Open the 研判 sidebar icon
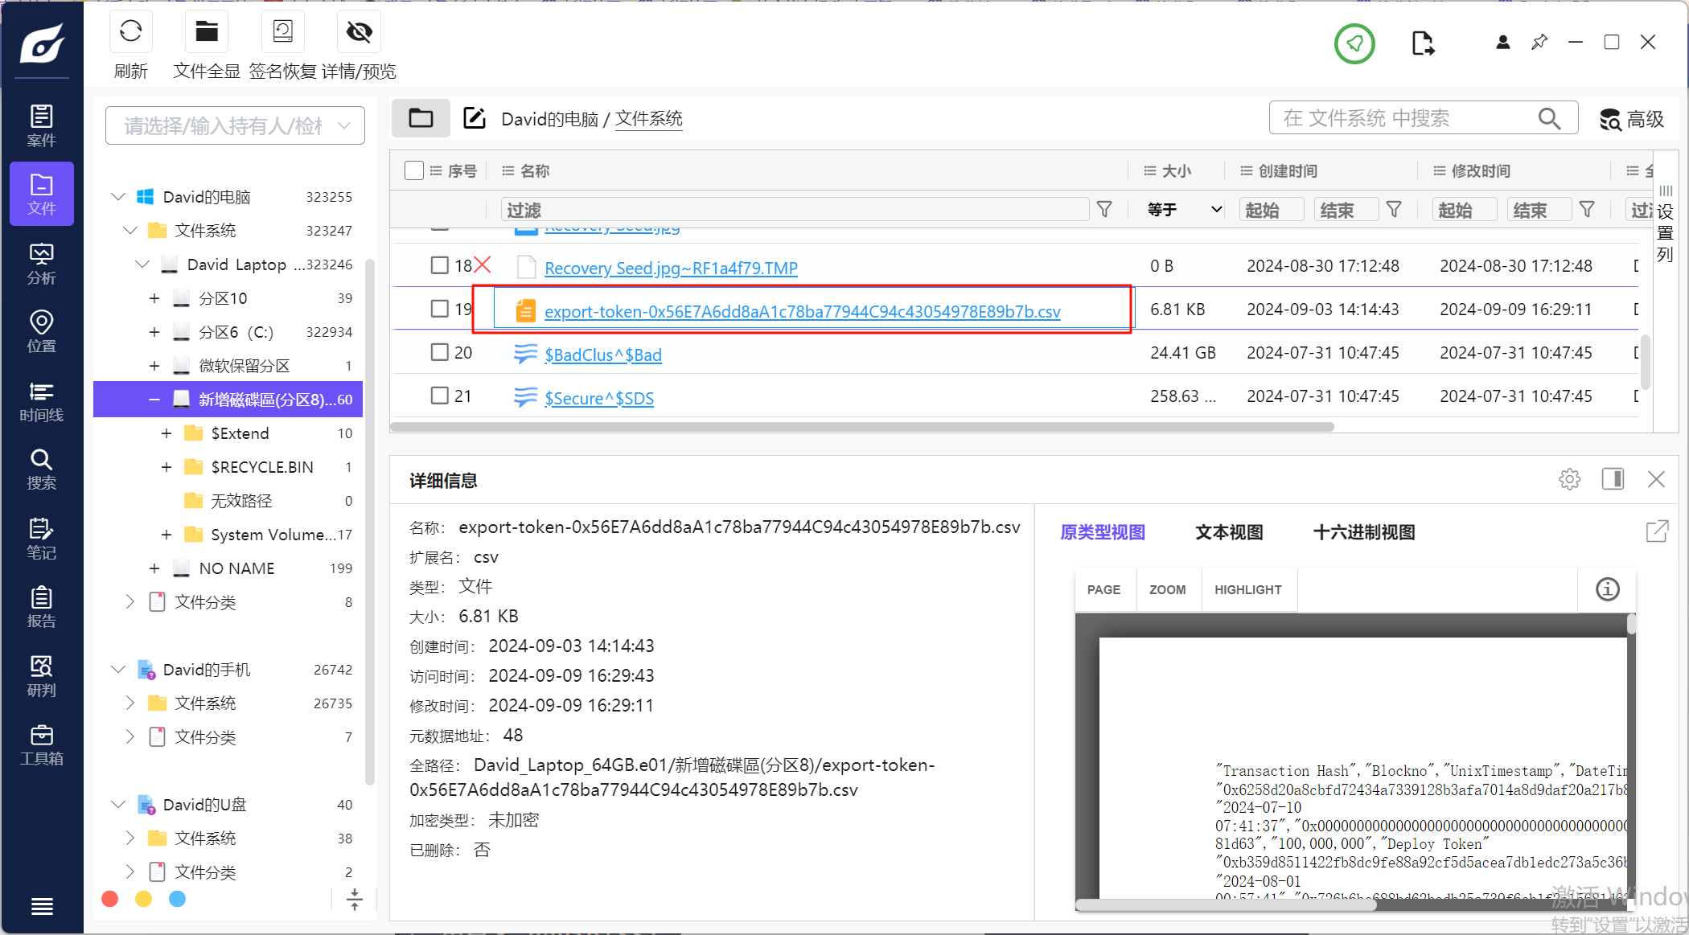Screen dimensions: 1689x935 [x=41, y=676]
